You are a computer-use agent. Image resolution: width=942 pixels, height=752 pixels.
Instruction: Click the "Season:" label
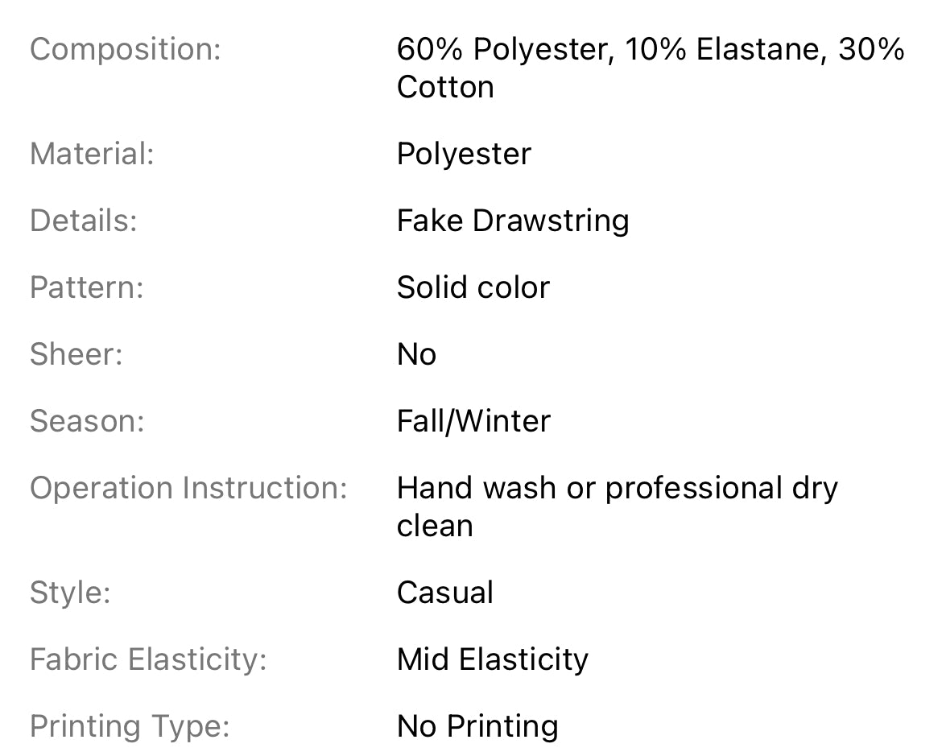point(87,421)
